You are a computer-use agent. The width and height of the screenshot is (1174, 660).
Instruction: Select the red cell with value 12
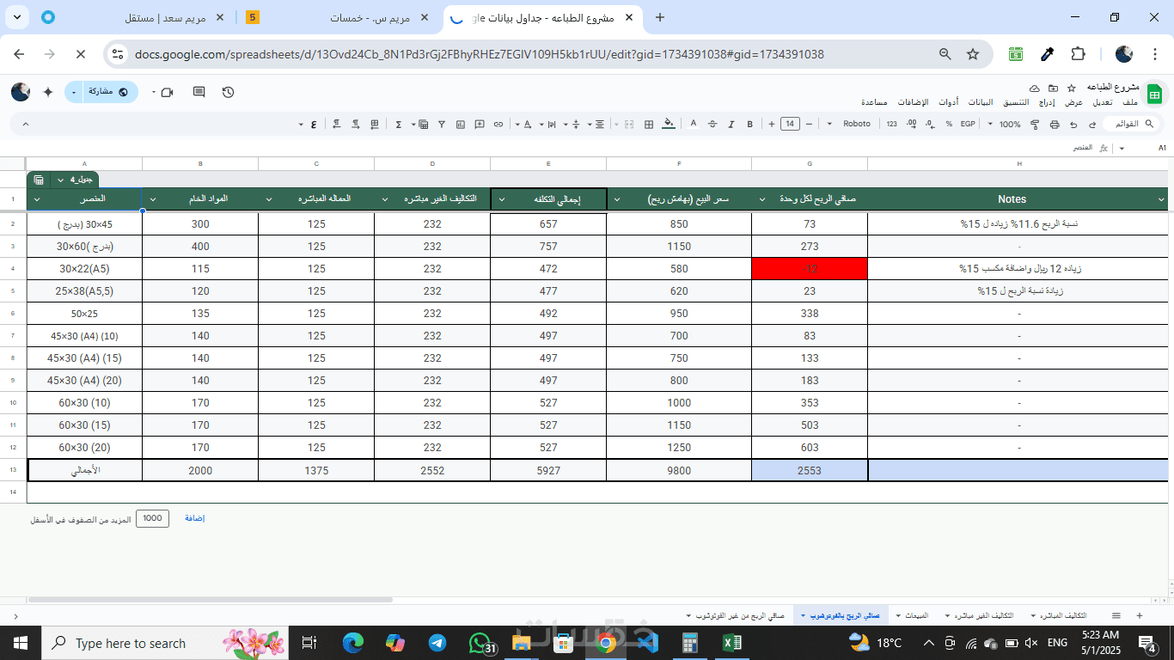coord(810,269)
